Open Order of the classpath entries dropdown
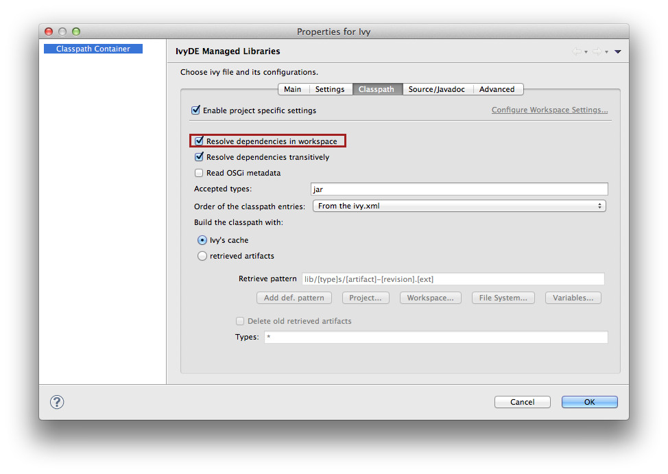This screenshot has height=474, width=668. pos(459,206)
